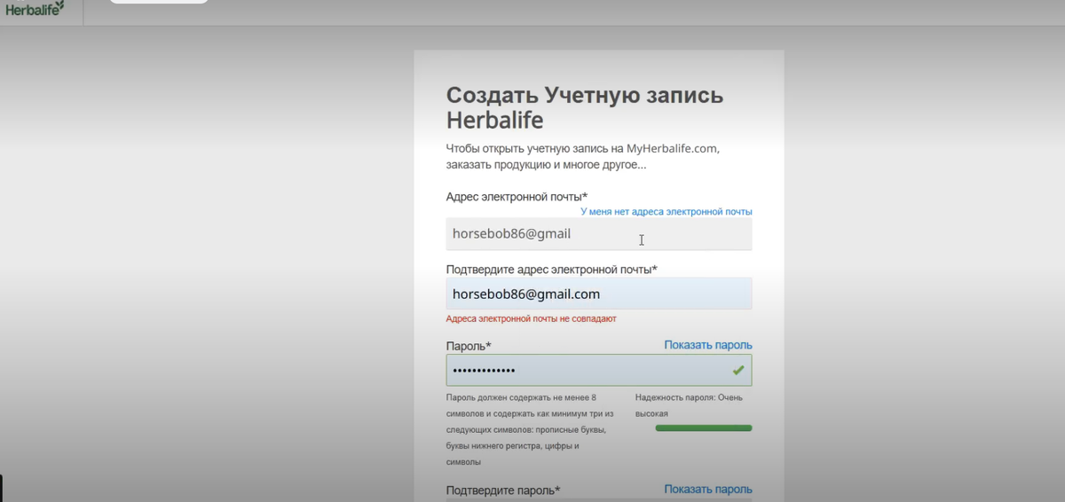The height and width of the screenshot is (502, 1065).
Task: Click the Herbalife logo
Action: (35, 9)
